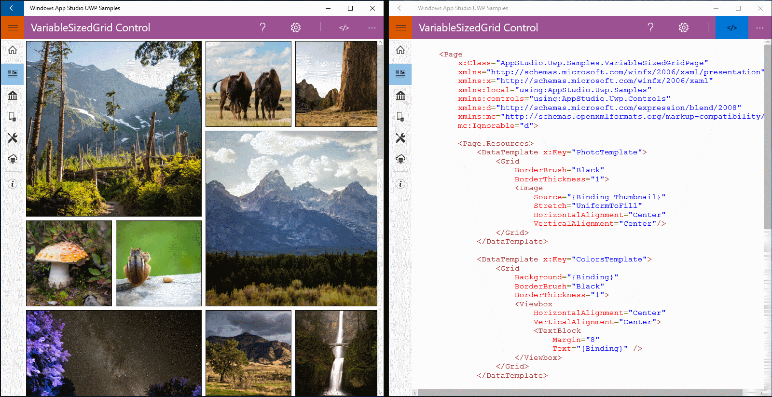772x397 pixels.
Task: Open more options ellipsis in right window
Action: coord(759,27)
